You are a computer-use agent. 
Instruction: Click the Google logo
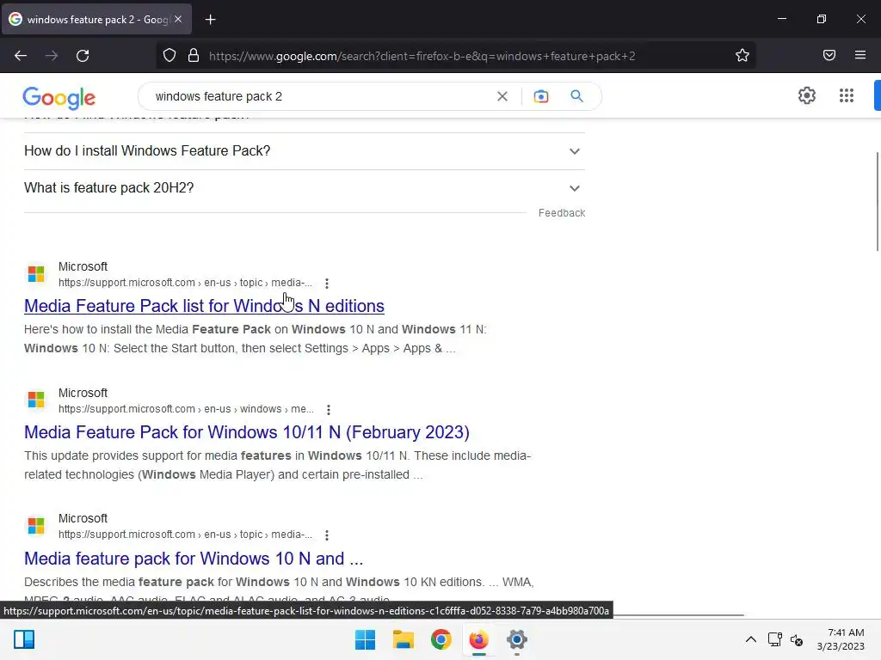point(59,98)
